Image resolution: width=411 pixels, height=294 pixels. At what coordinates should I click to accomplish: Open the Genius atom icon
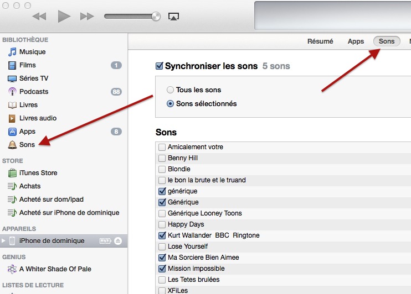12,269
